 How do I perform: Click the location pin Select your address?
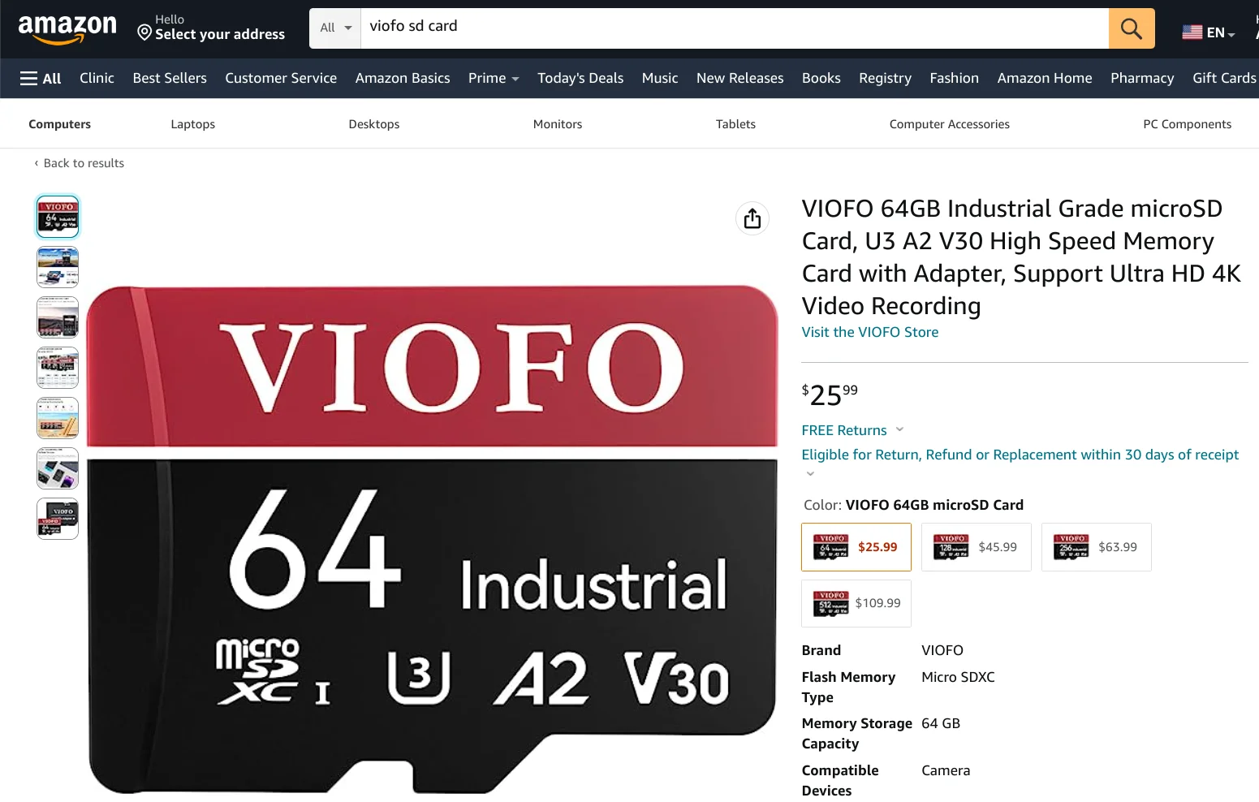211,28
